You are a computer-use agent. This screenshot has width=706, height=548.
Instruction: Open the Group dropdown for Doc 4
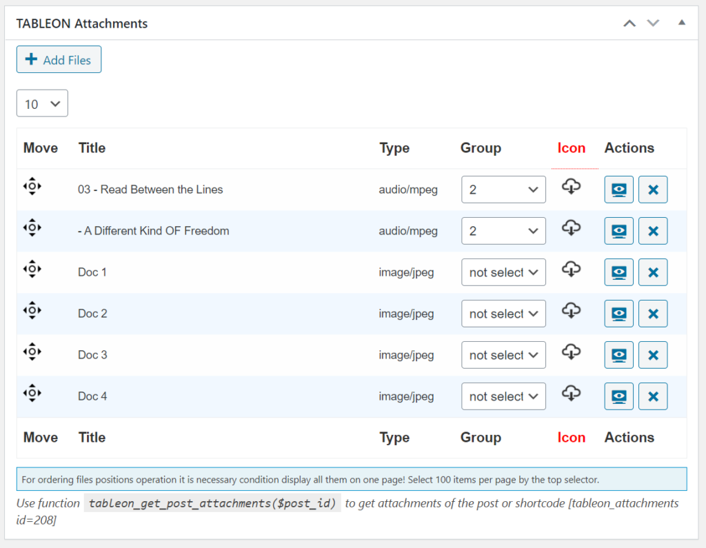503,396
